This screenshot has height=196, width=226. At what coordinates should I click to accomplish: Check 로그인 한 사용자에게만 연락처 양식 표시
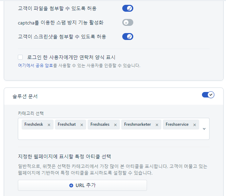[x=20, y=57]
